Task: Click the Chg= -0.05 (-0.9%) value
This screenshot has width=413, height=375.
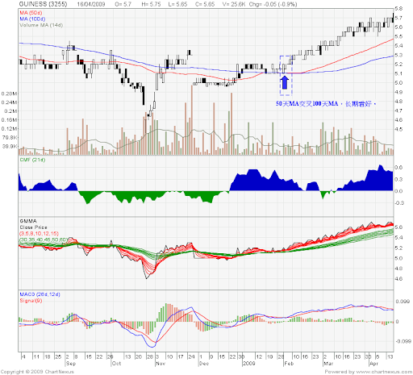Action: pos(273,4)
